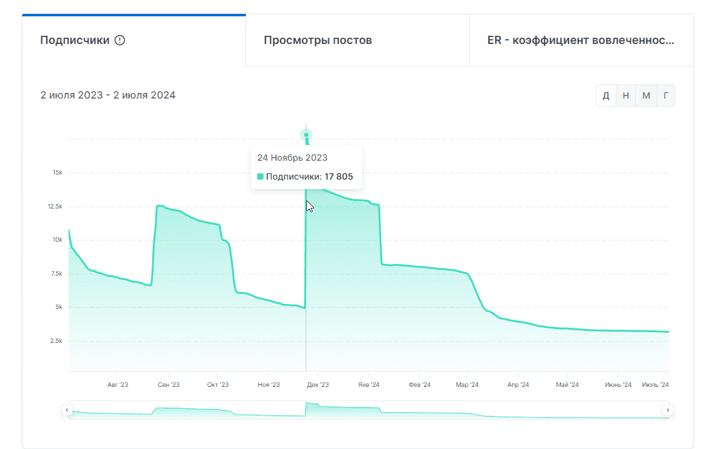This screenshot has width=705, height=449.
Task: Click the Мар '24 x-axis label
Action: pyautogui.click(x=467, y=385)
